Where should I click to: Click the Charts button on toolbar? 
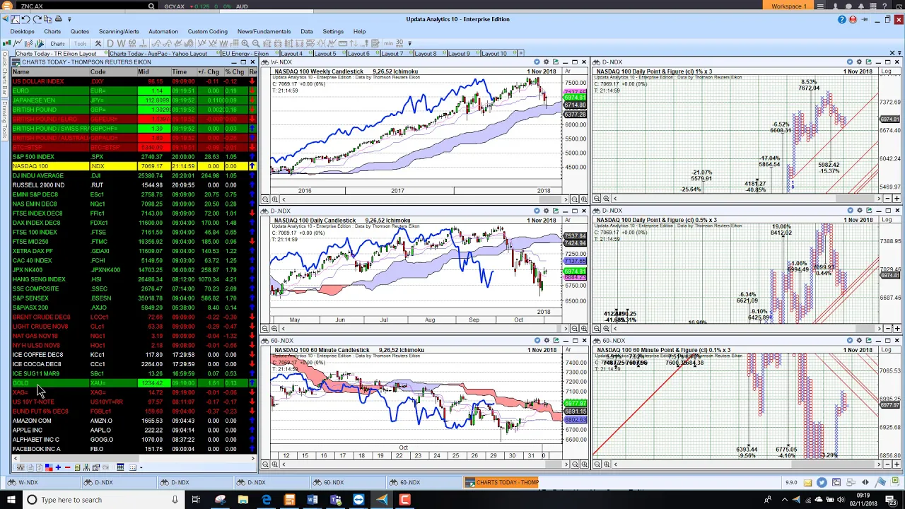click(x=57, y=43)
